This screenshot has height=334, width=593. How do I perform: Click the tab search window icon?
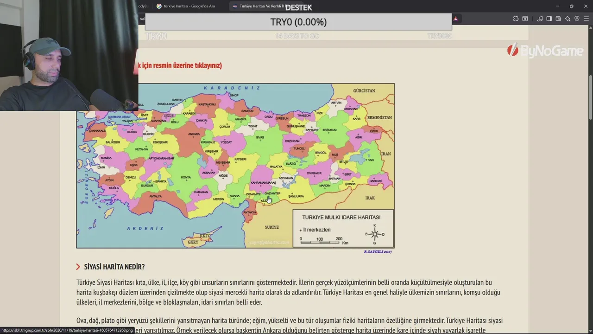pos(525,19)
